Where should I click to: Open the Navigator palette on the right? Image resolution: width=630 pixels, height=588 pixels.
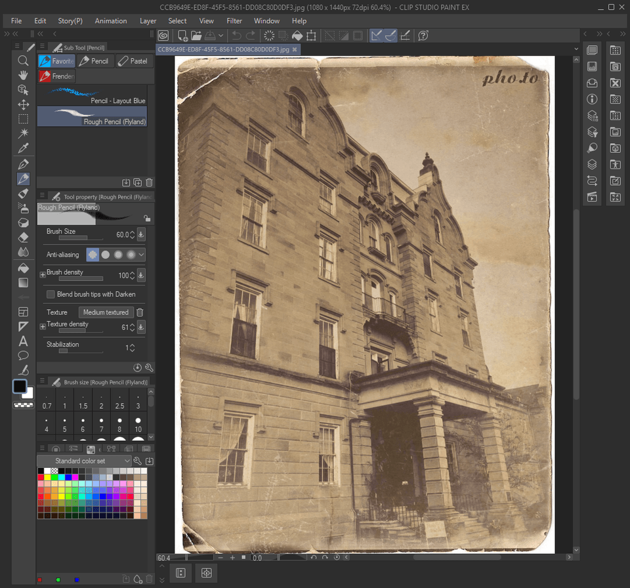coord(591,66)
